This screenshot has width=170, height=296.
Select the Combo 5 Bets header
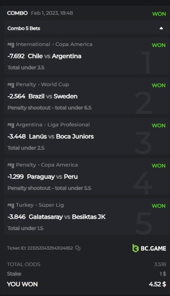pyautogui.click(x=24, y=28)
